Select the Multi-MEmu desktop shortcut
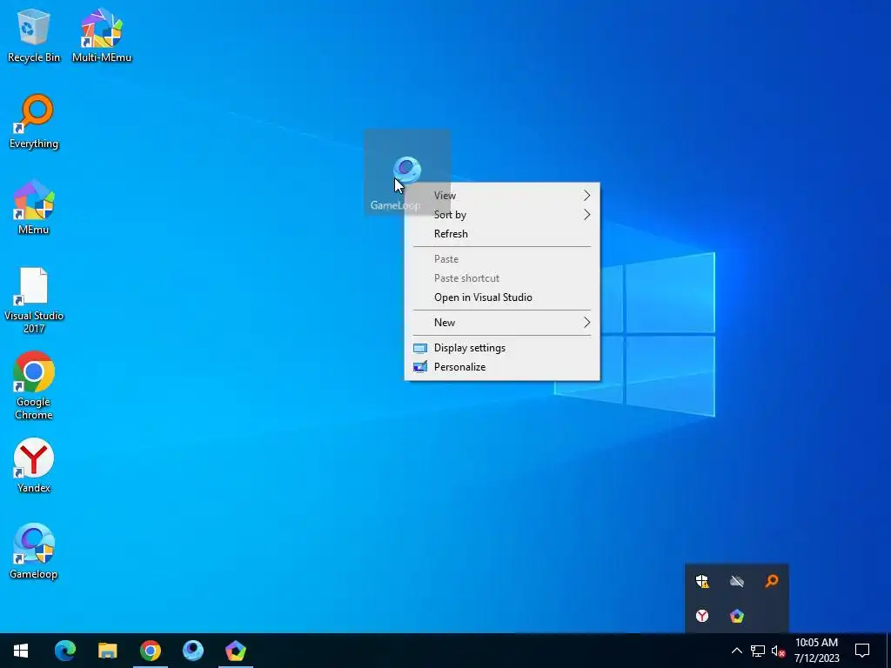 click(x=102, y=35)
